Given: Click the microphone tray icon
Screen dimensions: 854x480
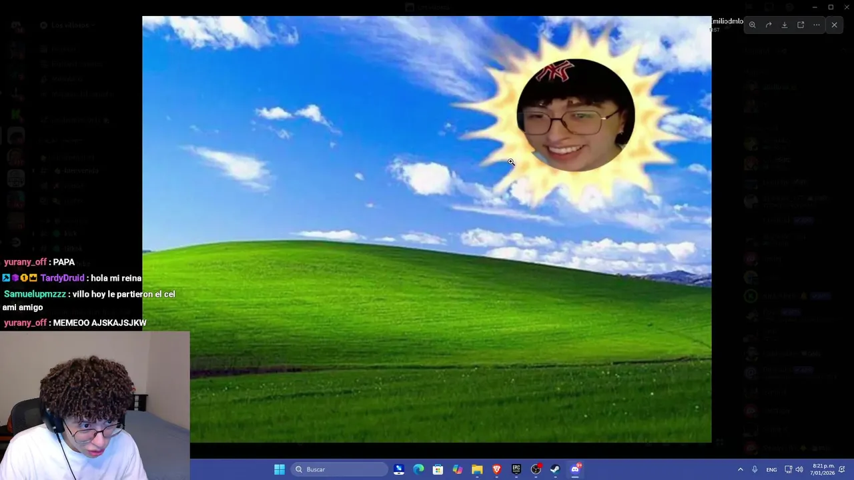Looking at the screenshot, I should [x=755, y=469].
